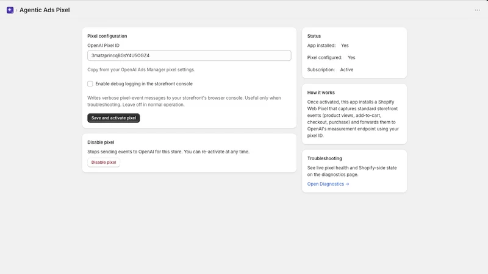Click the Status card heading

[x=314, y=36]
